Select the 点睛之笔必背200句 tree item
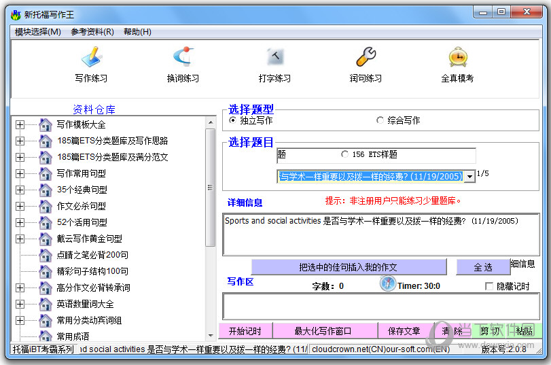Screen dimensions: 551x365 (92, 255)
